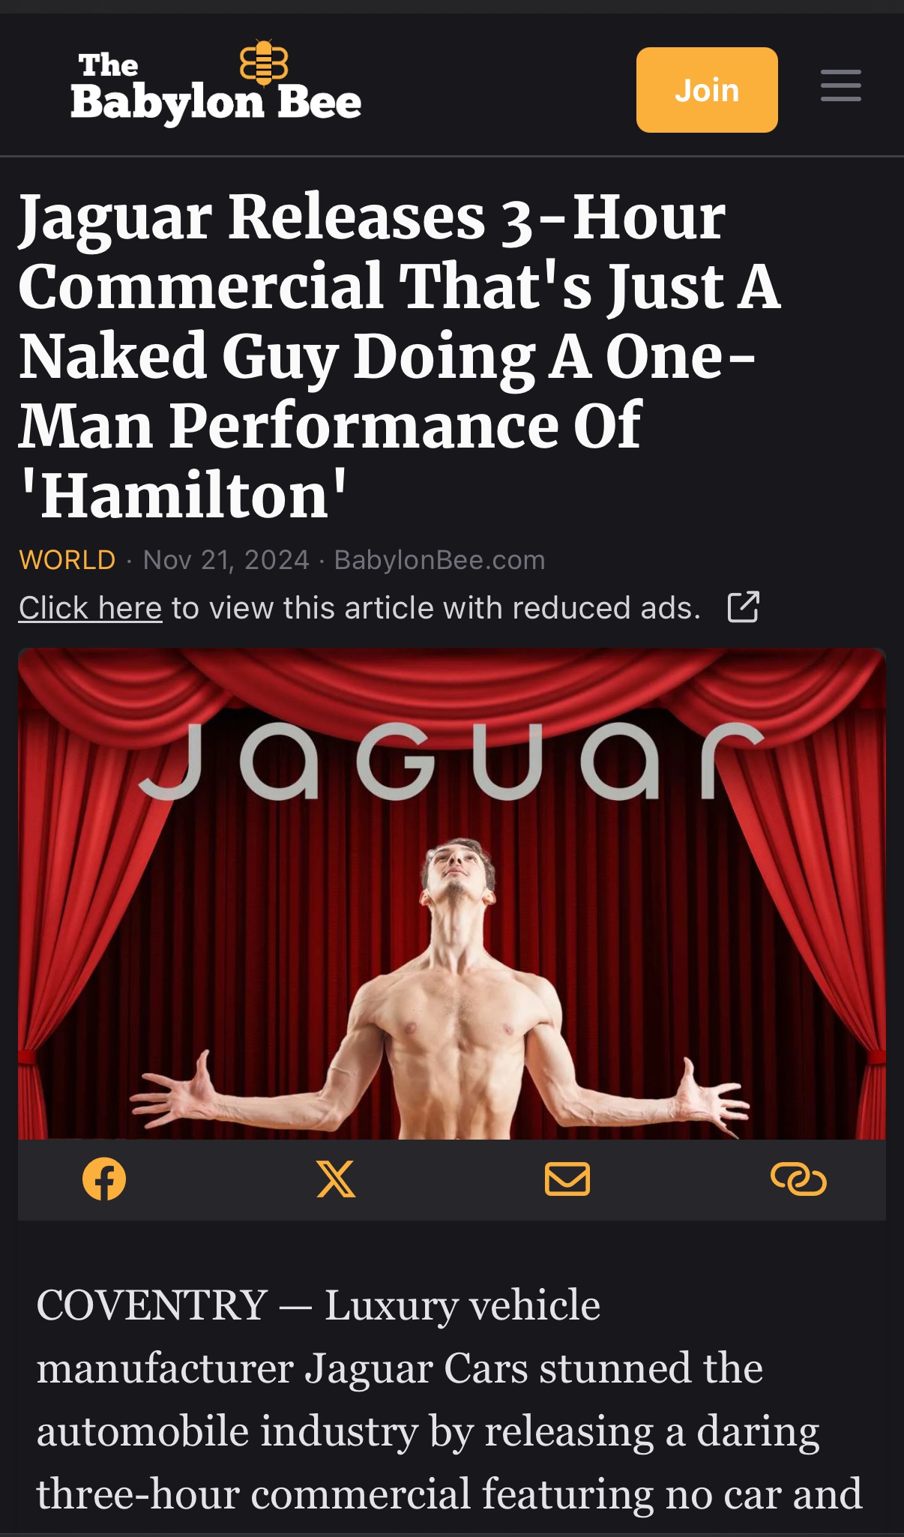Share article on Facebook
The height and width of the screenshot is (1537, 904).
(x=104, y=1179)
